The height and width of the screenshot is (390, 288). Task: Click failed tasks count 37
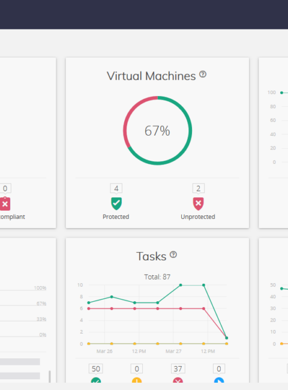[178, 368]
